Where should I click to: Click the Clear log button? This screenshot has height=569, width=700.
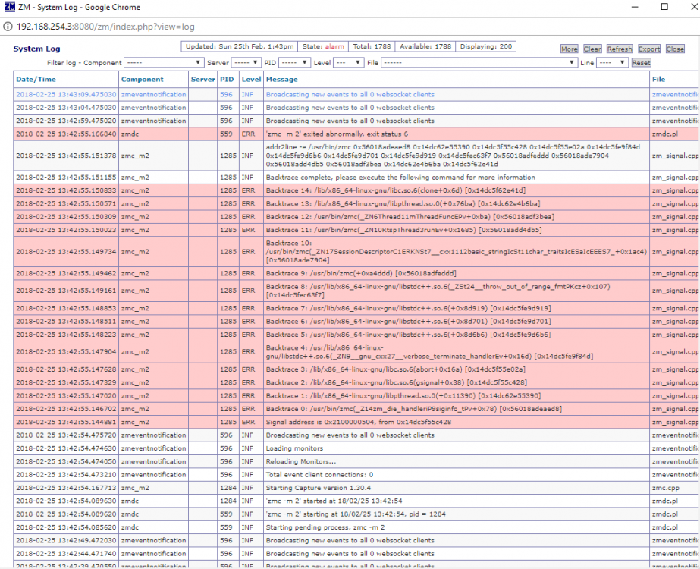coord(592,49)
